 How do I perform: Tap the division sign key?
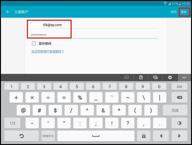click(48, 97)
